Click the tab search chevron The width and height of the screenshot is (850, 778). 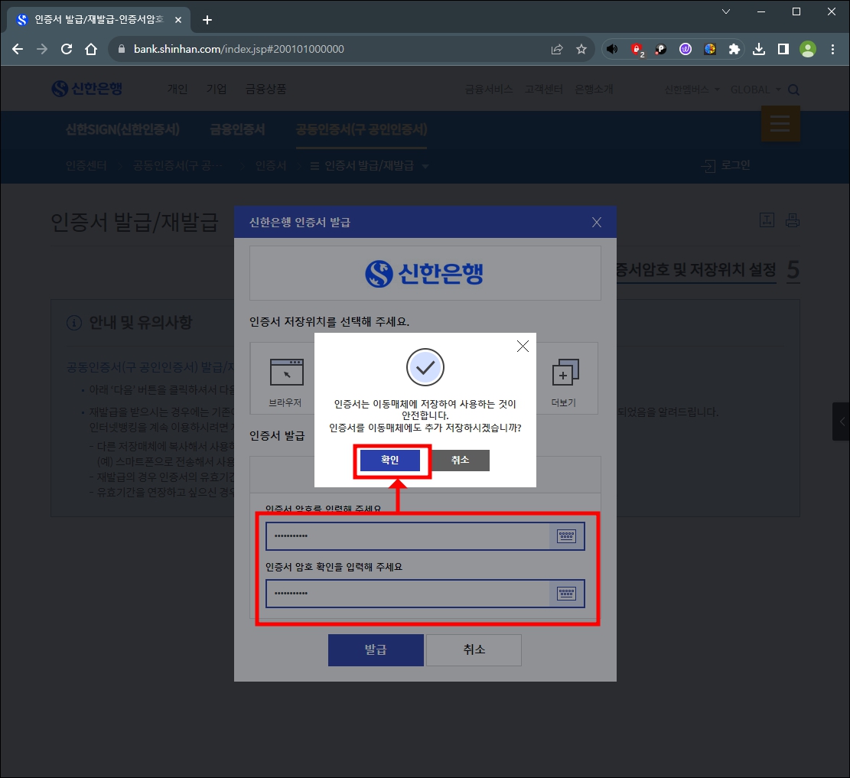pyautogui.click(x=726, y=11)
